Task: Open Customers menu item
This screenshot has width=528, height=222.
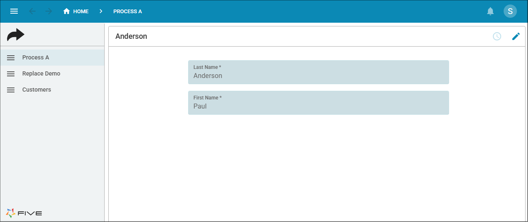Action: click(52, 90)
